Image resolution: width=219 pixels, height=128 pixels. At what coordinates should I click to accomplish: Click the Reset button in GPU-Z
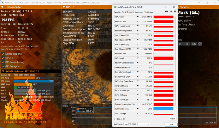click(x=172, y=119)
